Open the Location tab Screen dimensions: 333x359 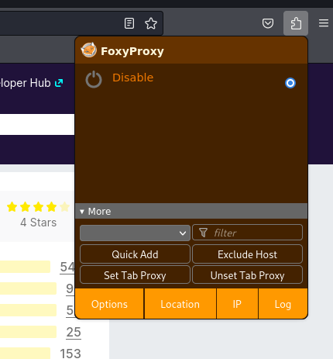[x=180, y=304]
